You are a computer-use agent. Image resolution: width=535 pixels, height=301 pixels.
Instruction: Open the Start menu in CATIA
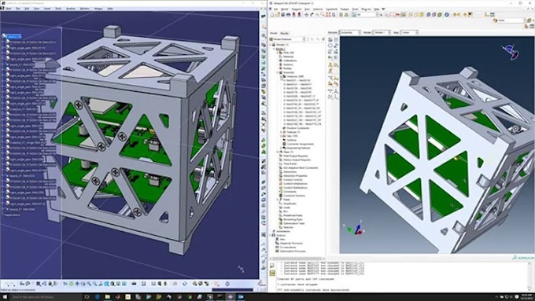[x=9, y=8]
